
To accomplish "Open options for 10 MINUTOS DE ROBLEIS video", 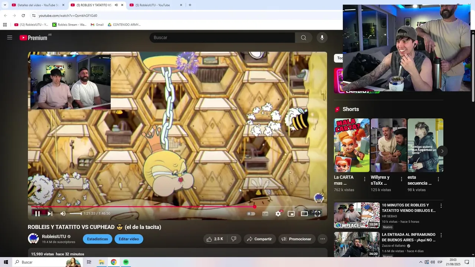I will 441,206.
